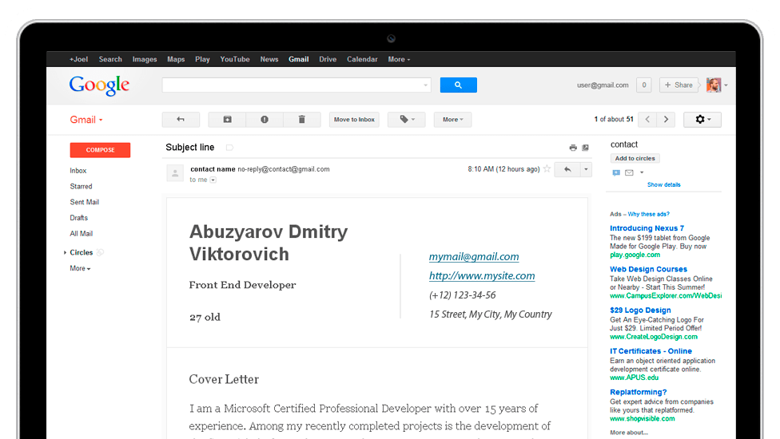
Task: Open Images in Google bar
Action: point(145,59)
